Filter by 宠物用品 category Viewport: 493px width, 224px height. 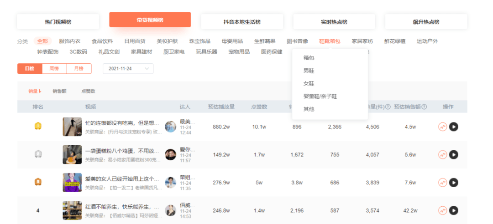click(239, 52)
